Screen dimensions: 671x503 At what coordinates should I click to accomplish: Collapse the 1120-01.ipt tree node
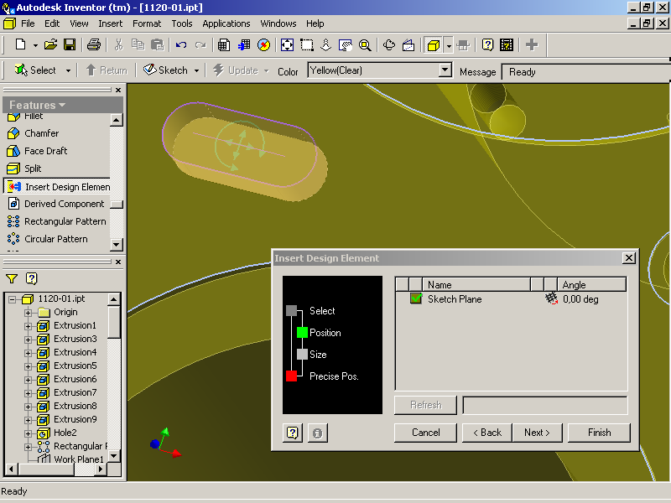(13, 299)
